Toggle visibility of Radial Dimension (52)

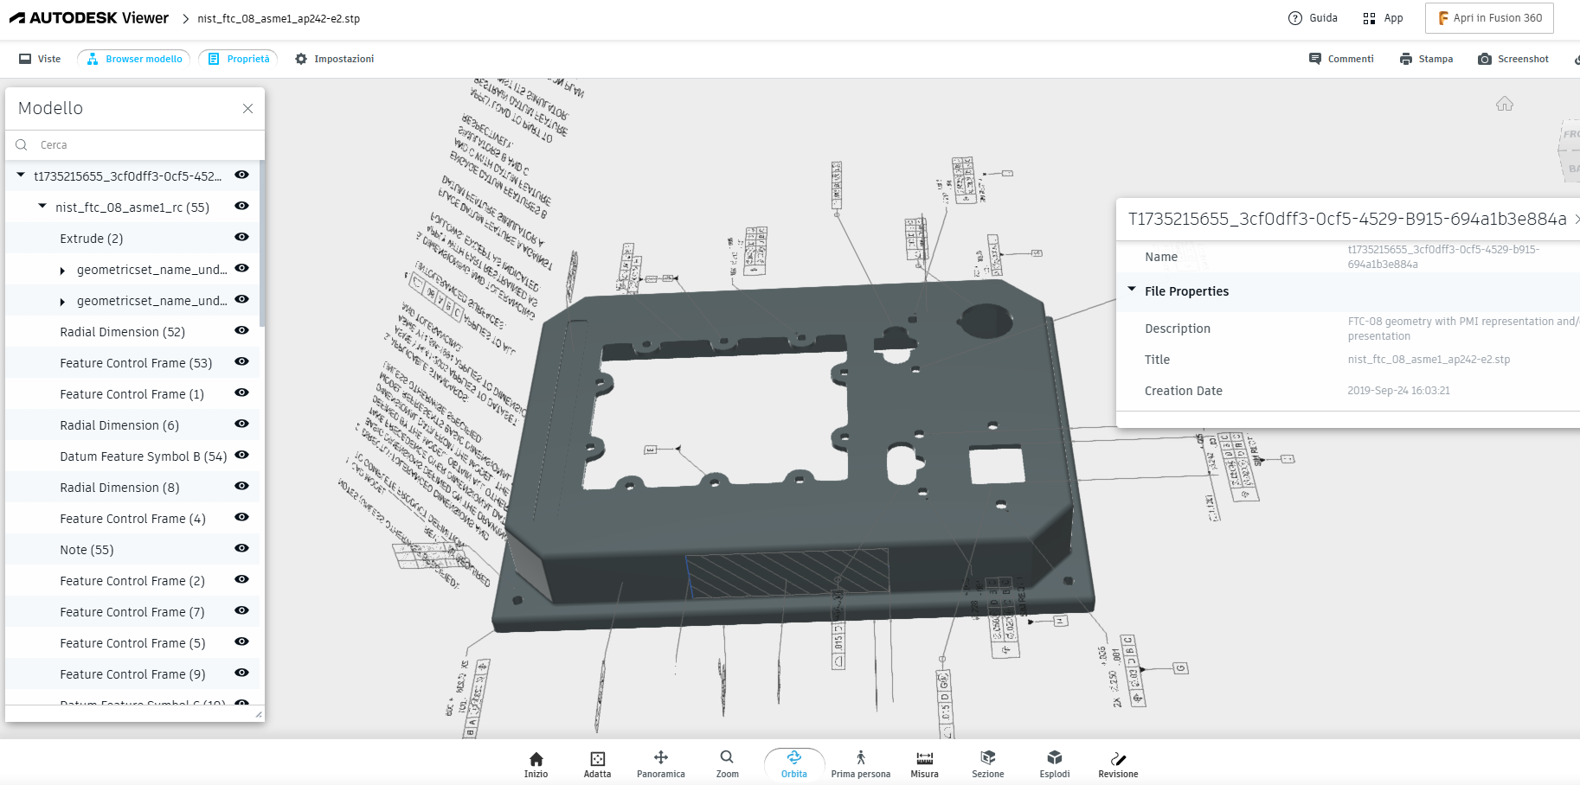click(241, 330)
